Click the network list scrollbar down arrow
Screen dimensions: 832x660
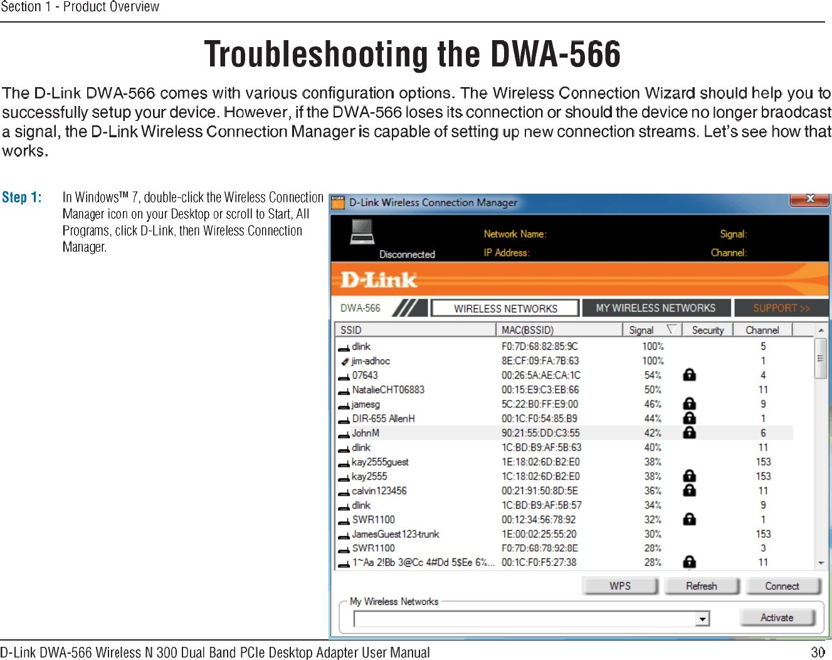pyautogui.click(x=821, y=563)
